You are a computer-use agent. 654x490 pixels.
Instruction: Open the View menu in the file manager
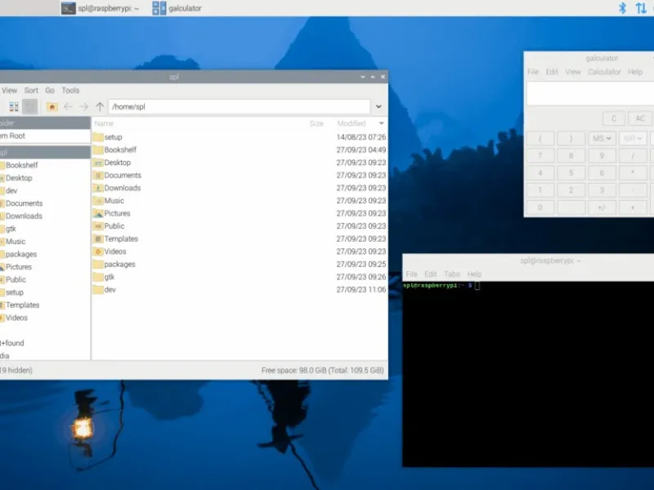pyautogui.click(x=9, y=91)
